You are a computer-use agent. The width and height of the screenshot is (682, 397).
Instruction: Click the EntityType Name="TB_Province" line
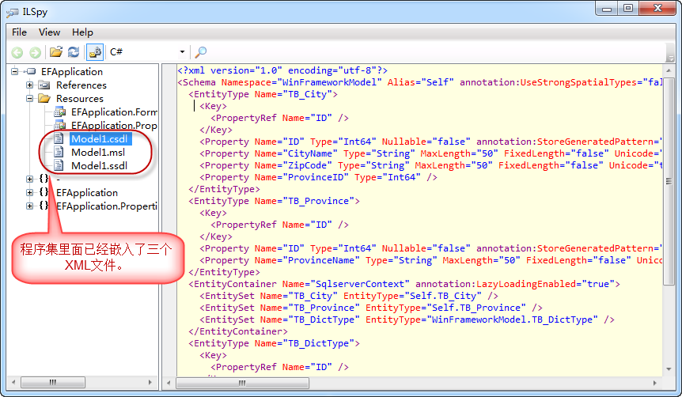[x=274, y=201]
